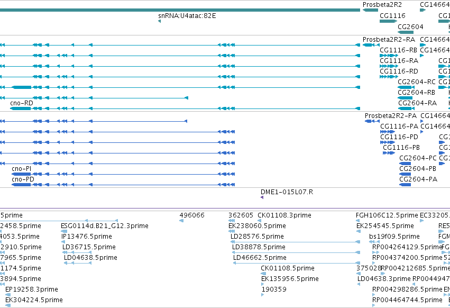This screenshot has width=450, height=308.
Task: Select the CG2604-PA protein label
Action: coord(418,179)
